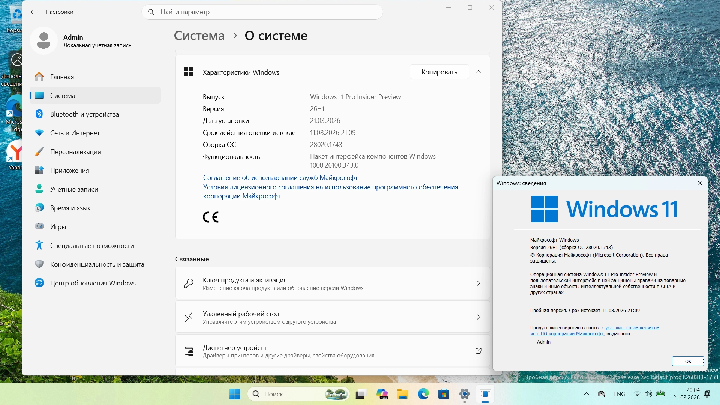Open Центр обновления Windows icon
The height and width of the screenshot is (405, 720).
[x=39, y=283]
